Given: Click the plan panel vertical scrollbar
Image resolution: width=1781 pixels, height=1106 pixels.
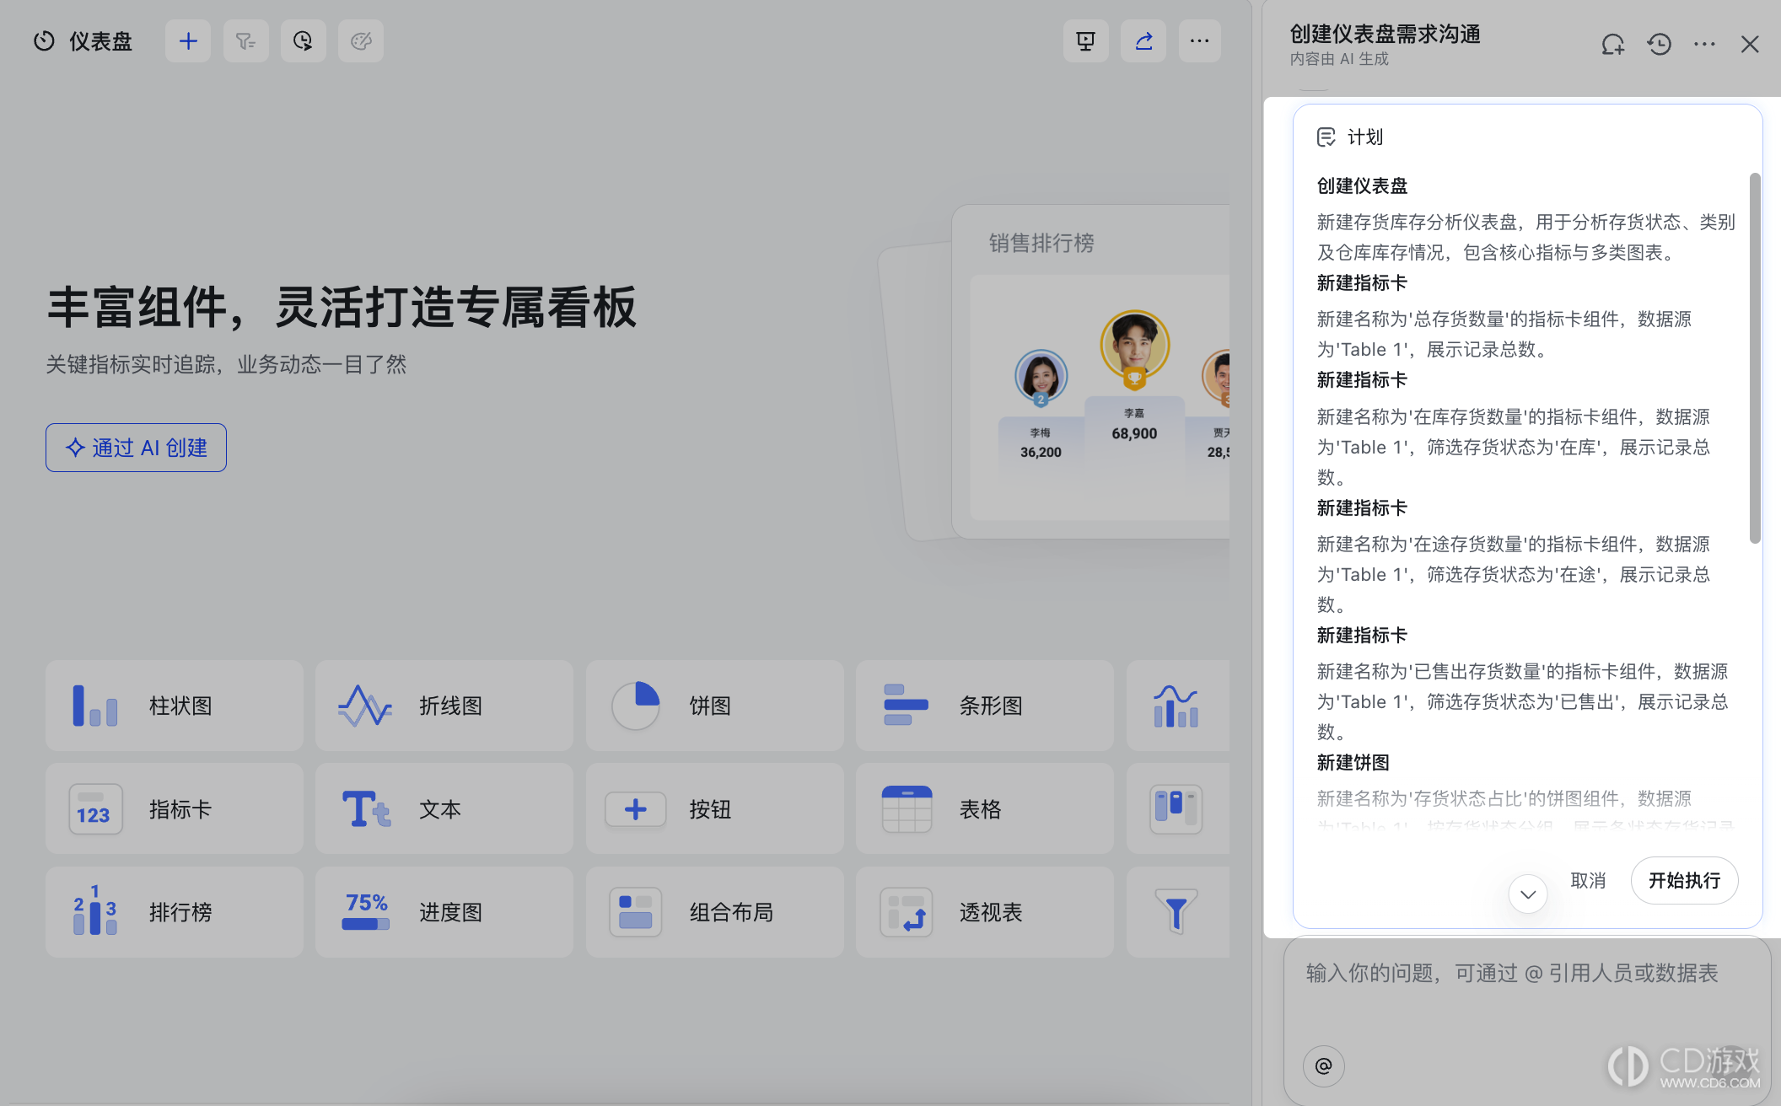Looking at the screenshot, I should pos(1755,358).
